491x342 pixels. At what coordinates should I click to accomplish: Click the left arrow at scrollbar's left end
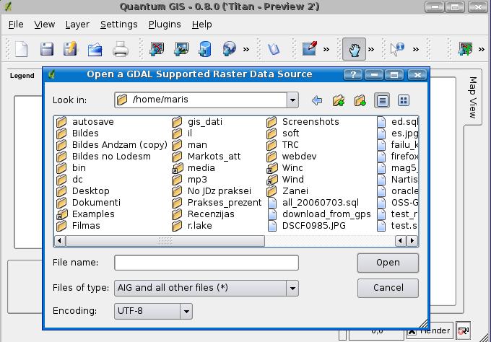59,240
